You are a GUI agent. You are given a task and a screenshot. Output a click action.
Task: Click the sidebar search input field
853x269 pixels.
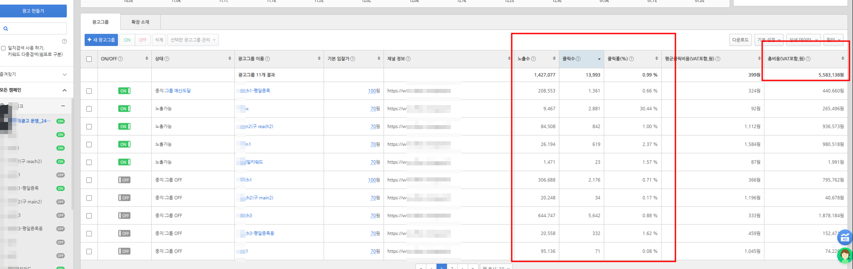37,29
